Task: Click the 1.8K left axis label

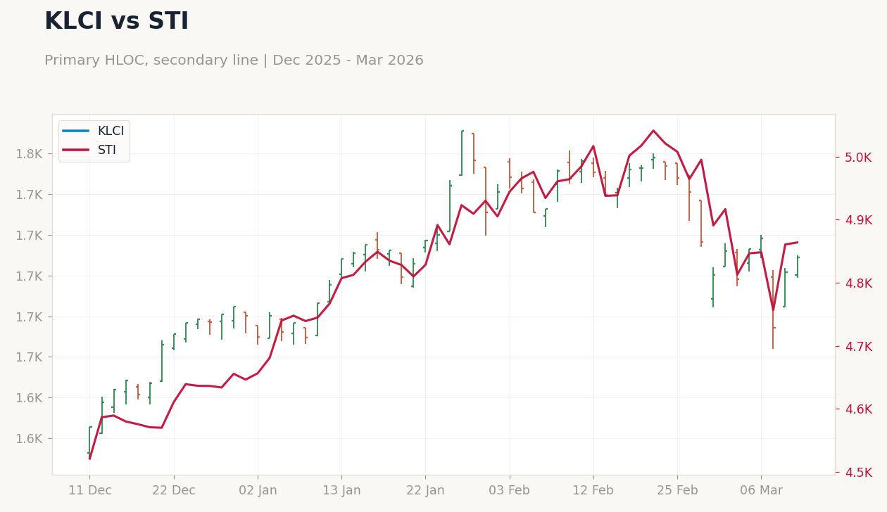Action: [30, 154]
